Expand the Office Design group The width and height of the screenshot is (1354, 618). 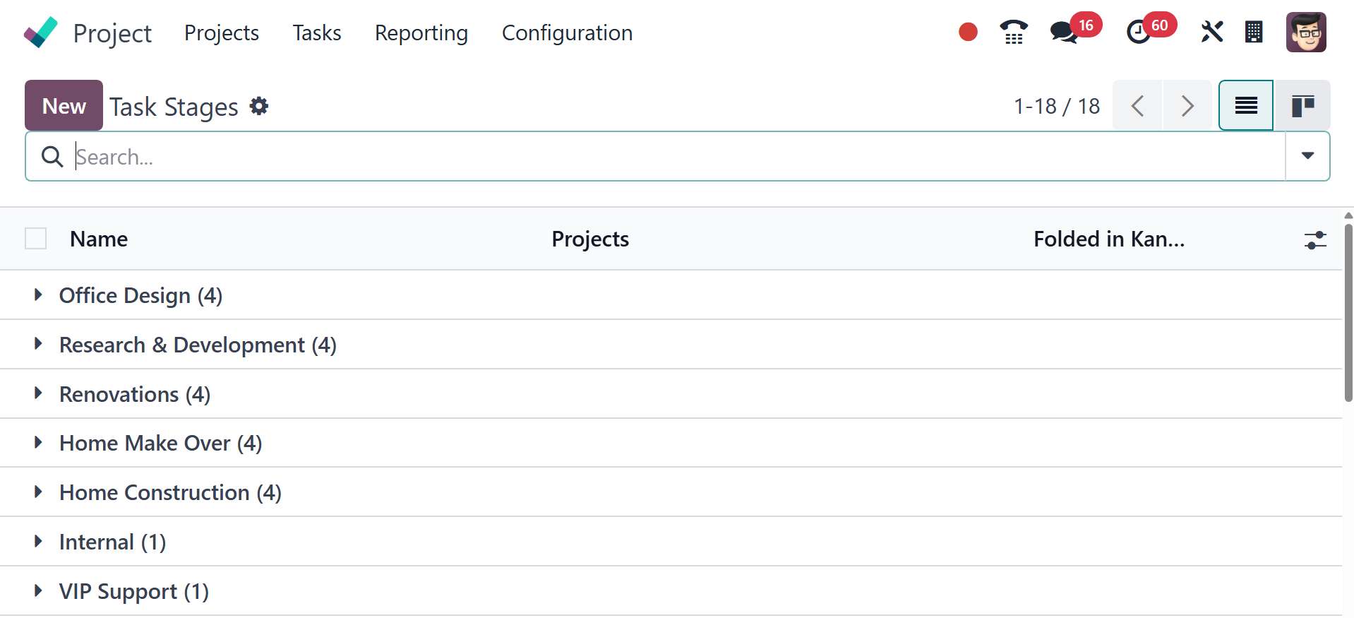(39, 295)
